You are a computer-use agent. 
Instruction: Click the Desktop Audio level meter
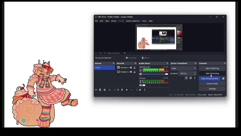click(x=155, y=70)
